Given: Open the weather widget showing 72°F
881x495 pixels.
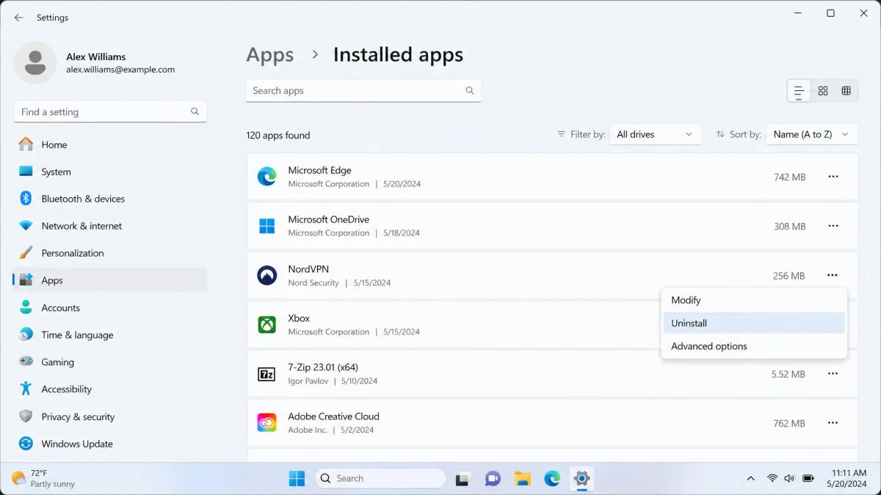Looking at the screenshot, I should click(44, 479).
